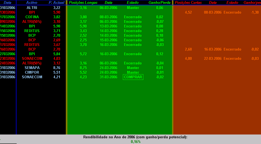Click the short position value 2,68
Image resolution: width=261 pixels, height=144 pixels.
188,49
